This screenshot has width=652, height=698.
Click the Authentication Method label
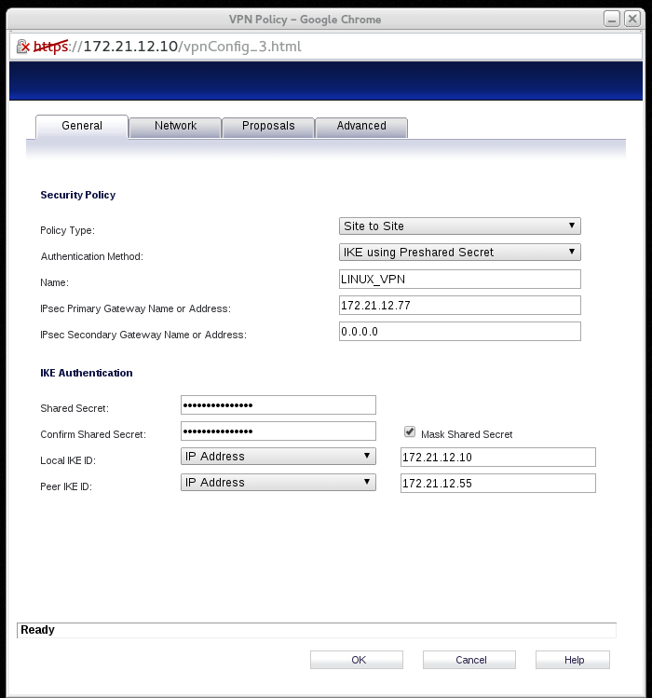pos(91,256)
